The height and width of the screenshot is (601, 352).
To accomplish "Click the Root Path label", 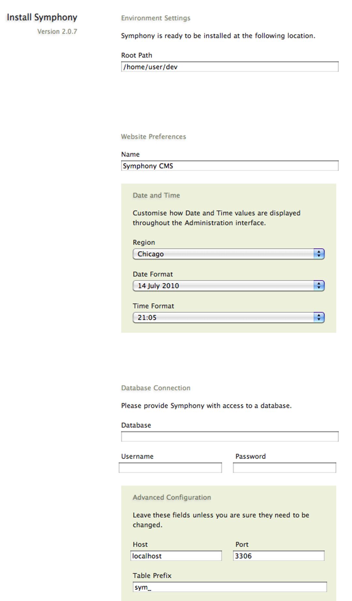I will tap(137, 55).
